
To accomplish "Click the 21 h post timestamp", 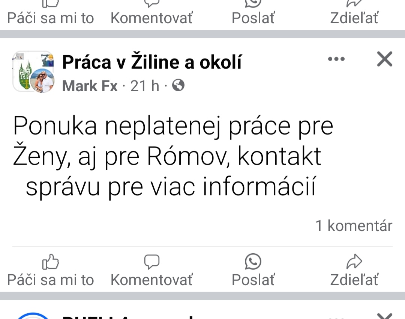I will [145, 86].
